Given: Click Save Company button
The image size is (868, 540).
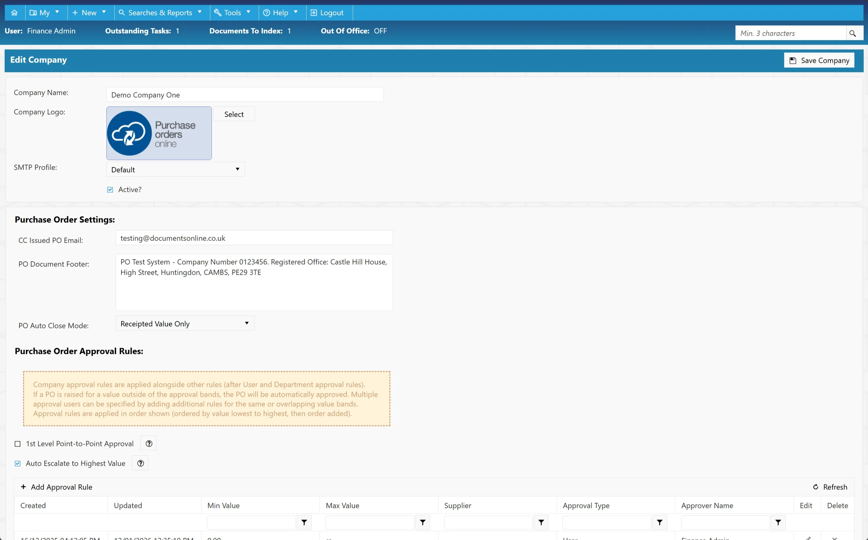Looking at the screenshot, I should coord(819,60).
